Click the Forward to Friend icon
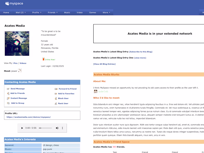 pos(56,88)
